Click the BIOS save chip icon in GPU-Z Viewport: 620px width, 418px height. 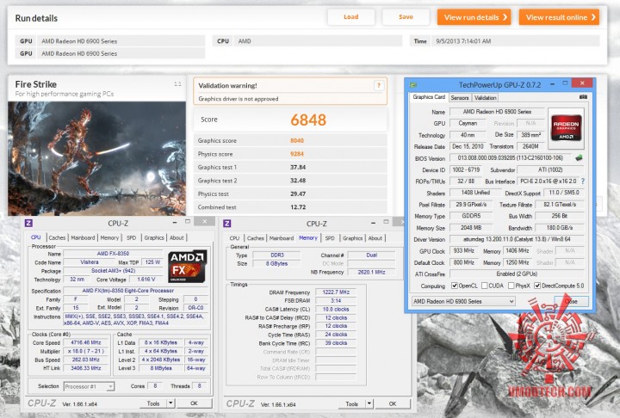579,157
